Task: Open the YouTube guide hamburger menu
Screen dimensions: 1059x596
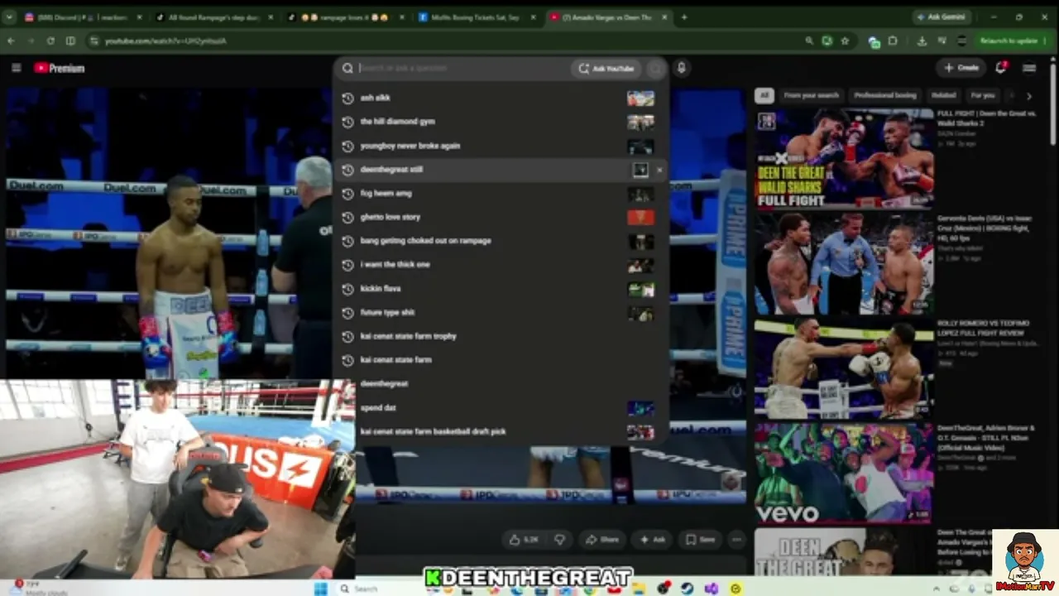Action: [x=16, y=68]
